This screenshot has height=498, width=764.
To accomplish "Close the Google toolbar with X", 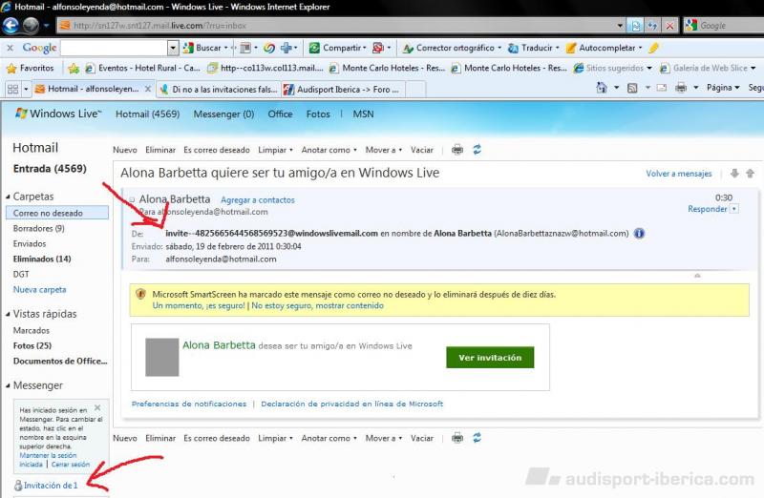I will 10,48.
